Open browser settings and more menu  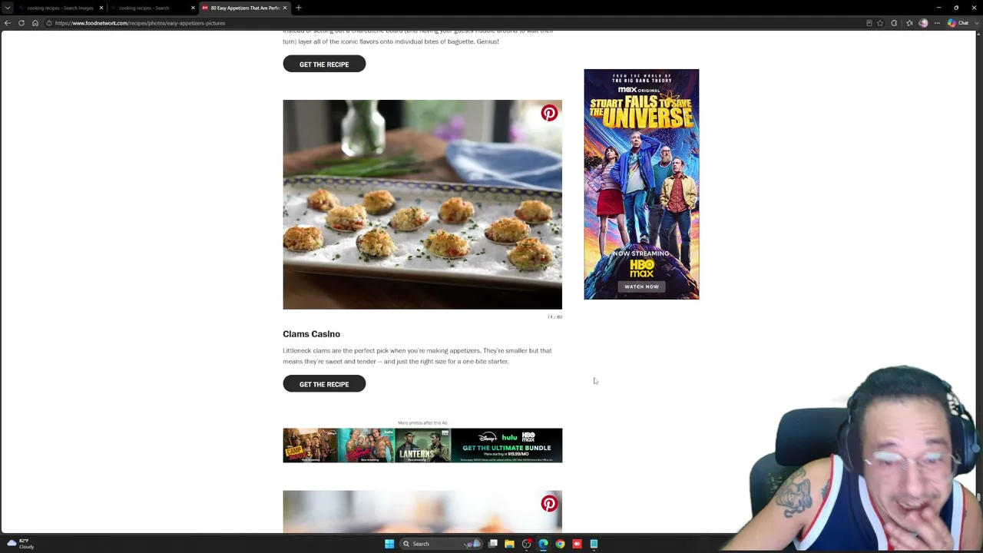tap(937, 23)
